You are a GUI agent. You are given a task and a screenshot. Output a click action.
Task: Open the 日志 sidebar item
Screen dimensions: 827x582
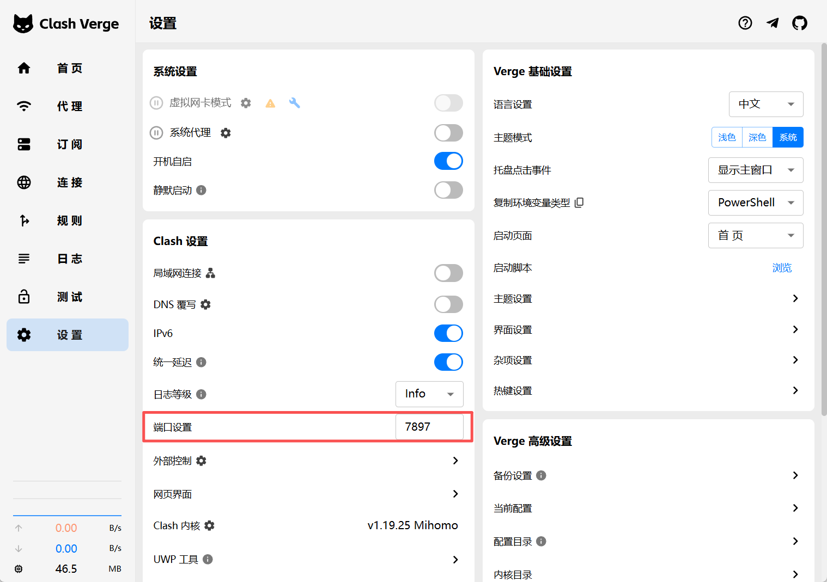68,259
